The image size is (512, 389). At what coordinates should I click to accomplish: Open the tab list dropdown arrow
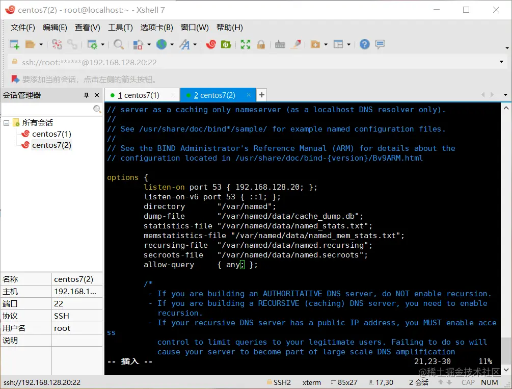[x=505, y=95]
